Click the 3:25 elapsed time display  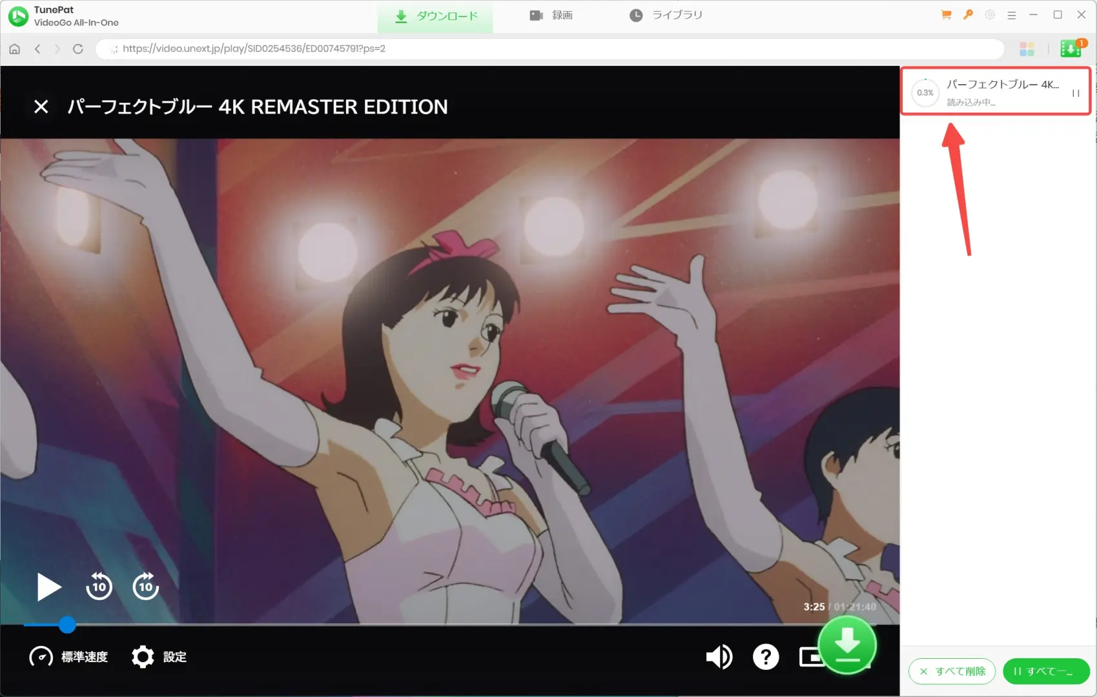pyautogui.click(x=814, y=607)
